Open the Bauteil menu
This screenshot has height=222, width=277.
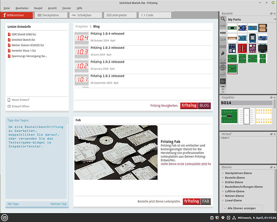tap(38, 8)
